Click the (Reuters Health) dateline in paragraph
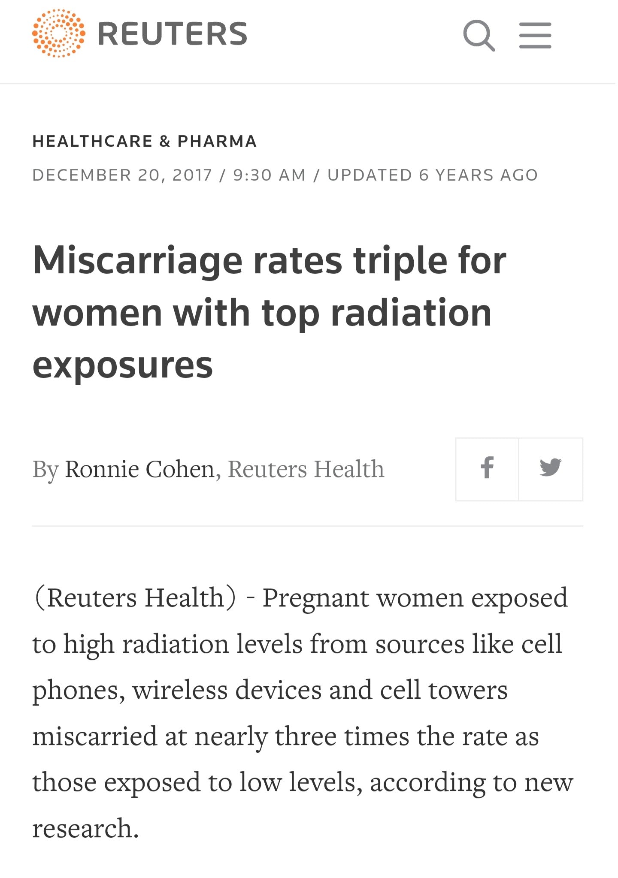Viewport: 618px width, 878px height. pos(134,597)
